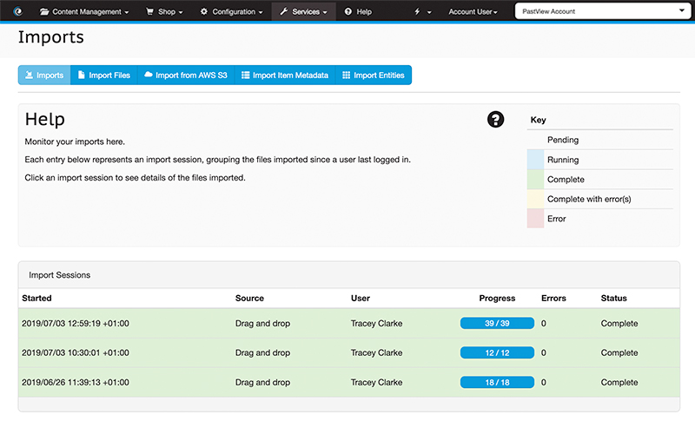This screenshot has width=695, height=434.
Task: Click the 18 / 18 progress bar
Action: pos(497,382)
